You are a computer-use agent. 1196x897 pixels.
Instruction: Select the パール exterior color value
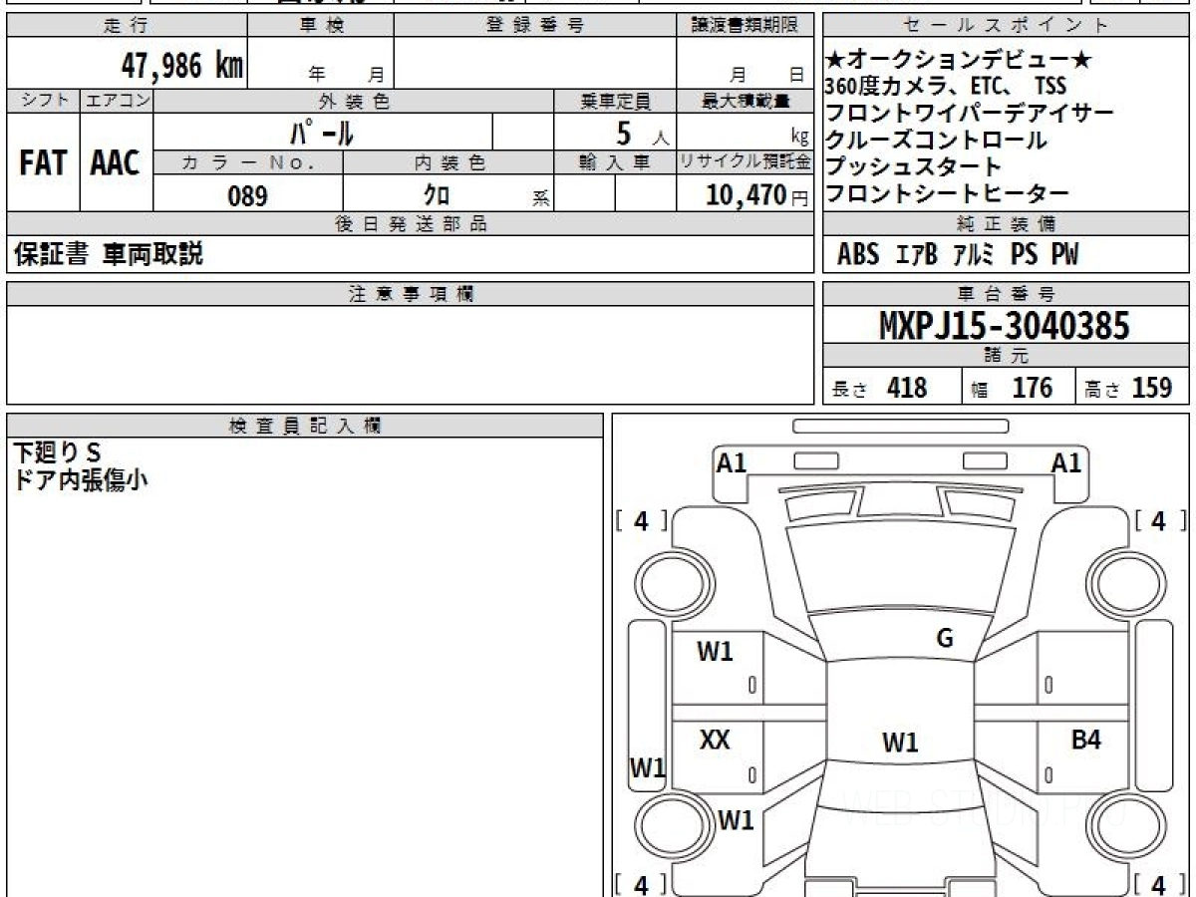point(321,133)
